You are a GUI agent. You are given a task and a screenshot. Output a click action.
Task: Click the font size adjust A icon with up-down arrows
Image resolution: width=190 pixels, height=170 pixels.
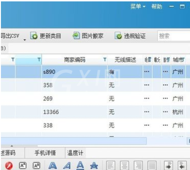(36, 166)
